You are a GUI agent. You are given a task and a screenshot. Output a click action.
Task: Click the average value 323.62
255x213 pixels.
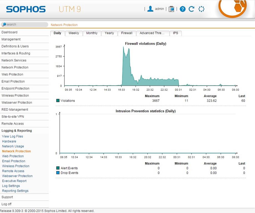[x=212, y=101]
